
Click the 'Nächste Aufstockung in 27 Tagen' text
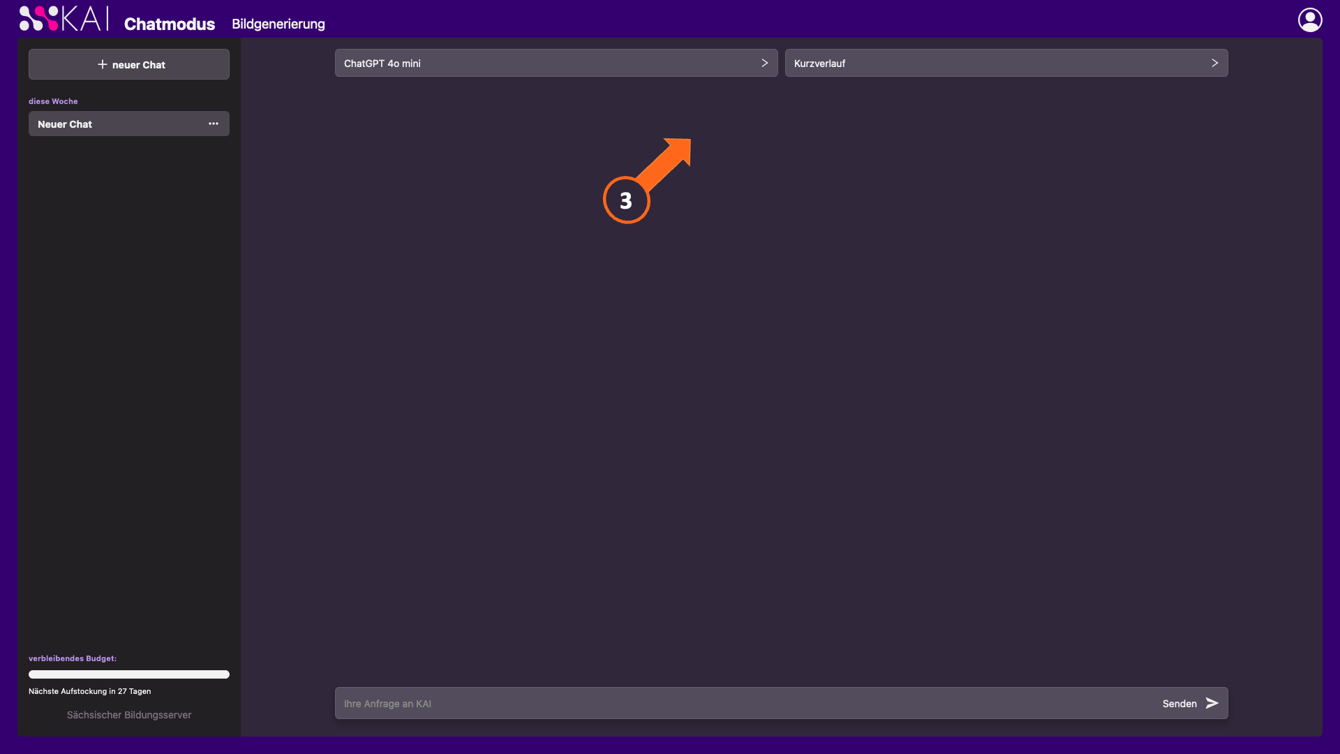[90, 691]
